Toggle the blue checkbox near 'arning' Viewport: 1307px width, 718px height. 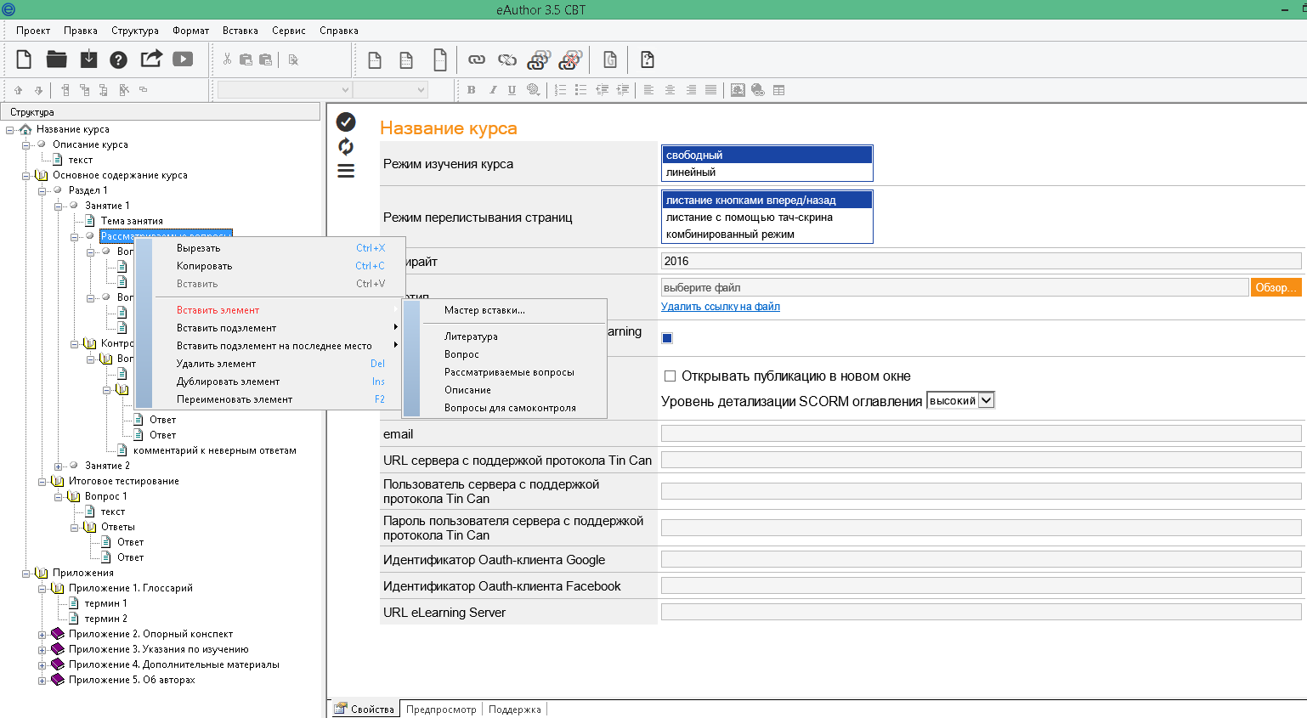667,338
